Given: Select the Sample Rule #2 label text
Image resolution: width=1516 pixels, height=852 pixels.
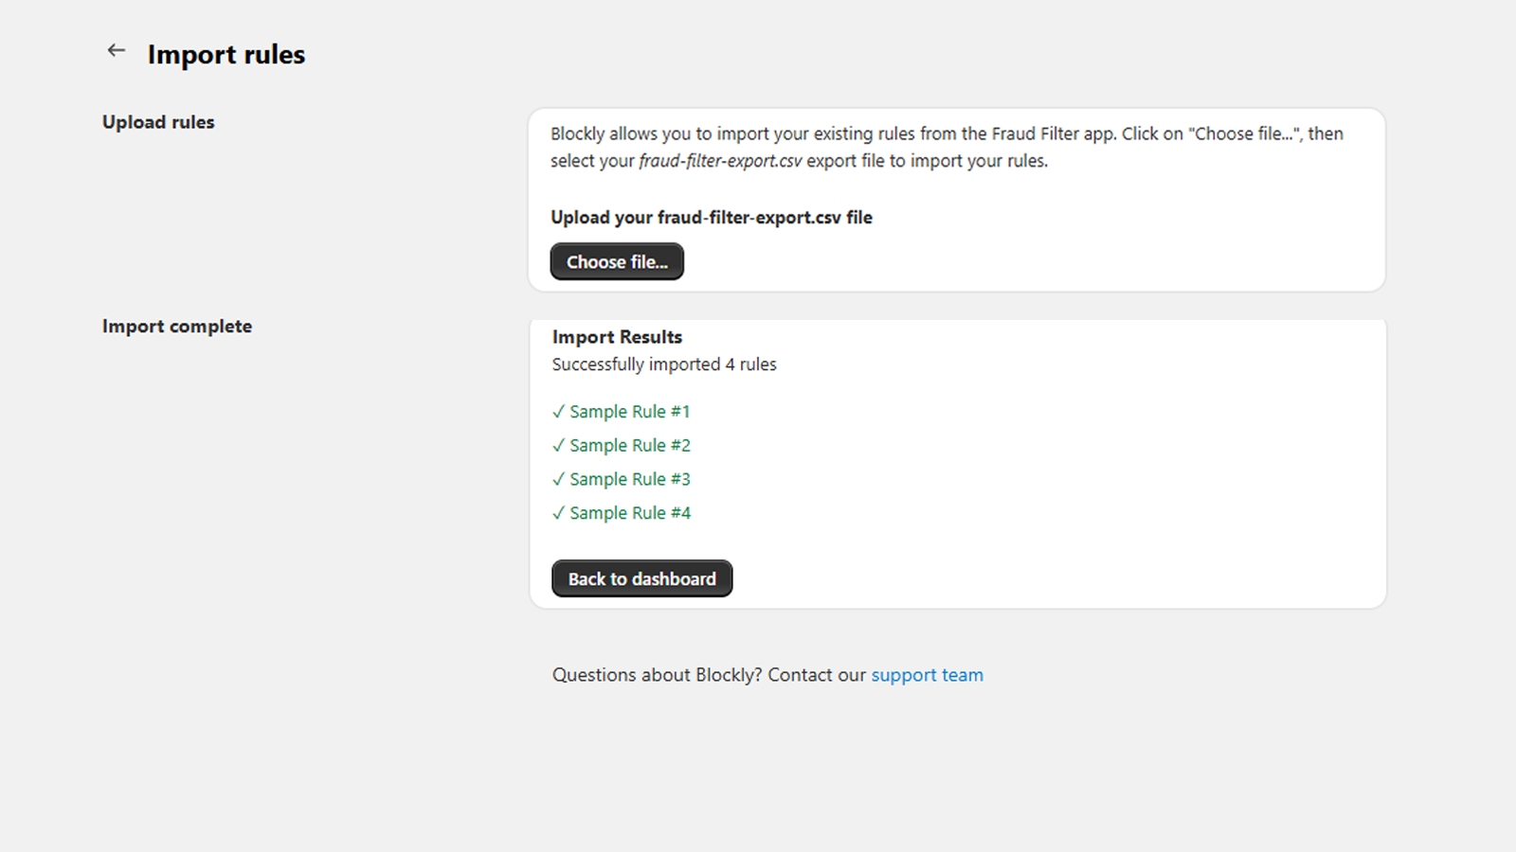Looking at the screenshot, I should click(x=630, y=445).
